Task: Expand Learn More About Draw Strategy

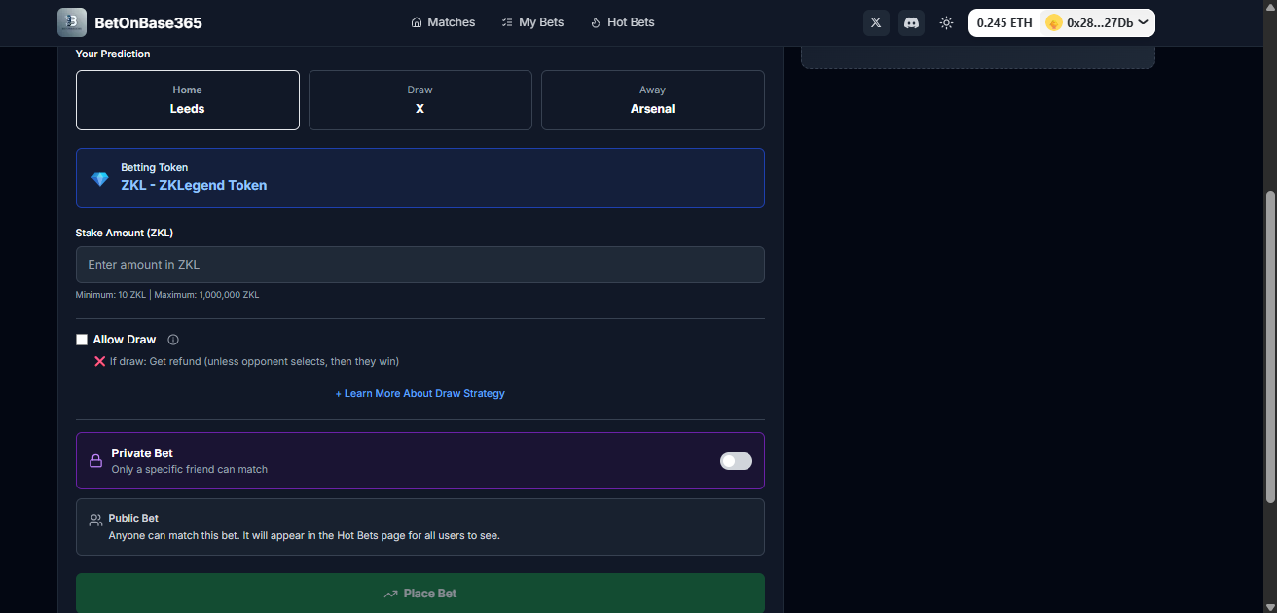Action: coord(420,393)
